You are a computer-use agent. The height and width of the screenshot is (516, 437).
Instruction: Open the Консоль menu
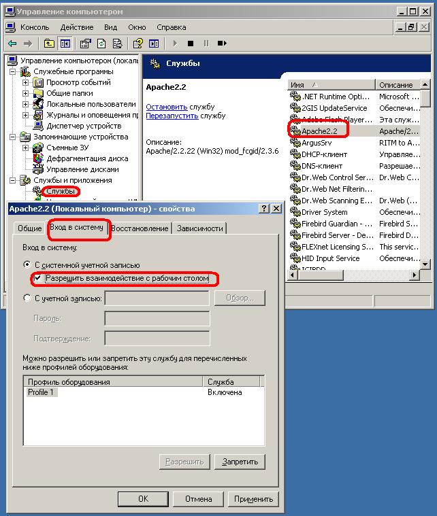click(35, 27)
